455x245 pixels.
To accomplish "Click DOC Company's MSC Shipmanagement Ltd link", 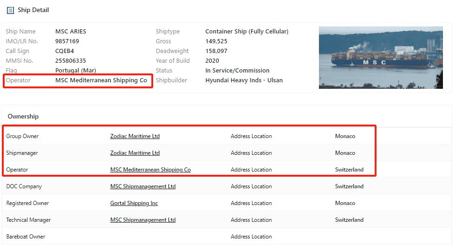I will (x=143, y=186).
